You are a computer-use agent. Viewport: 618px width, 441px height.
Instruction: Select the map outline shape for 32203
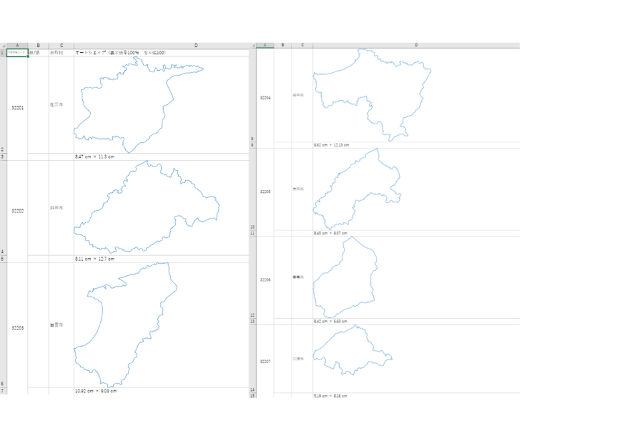[x=125, y=325]
